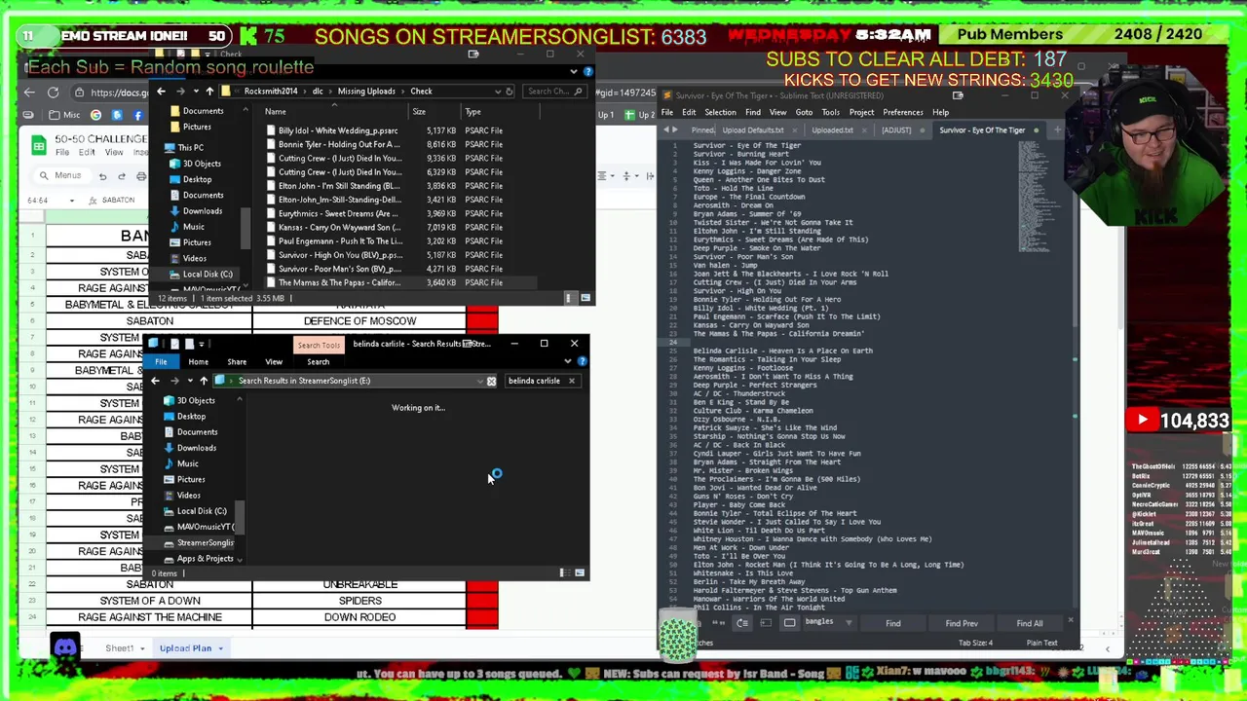Select Downloads in Check window sidebar
The width and height of the screenshot is (1247, 701).
coord(202,211)
